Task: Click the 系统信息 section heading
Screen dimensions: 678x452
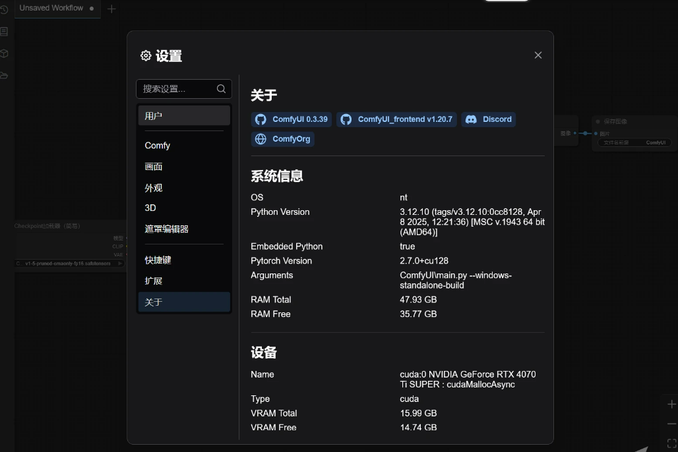Action: pyautogui.click(x=277, y=176)
